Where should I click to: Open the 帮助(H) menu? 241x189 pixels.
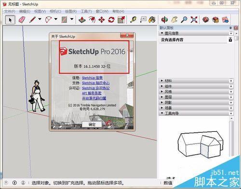click(x=118, y=12)
